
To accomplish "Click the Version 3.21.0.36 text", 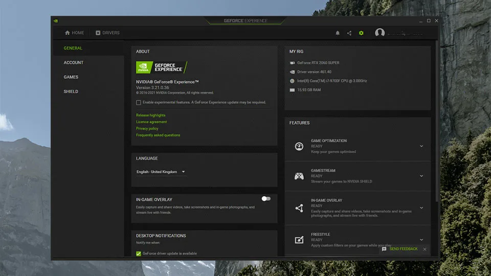I will [x=152, y=87].
